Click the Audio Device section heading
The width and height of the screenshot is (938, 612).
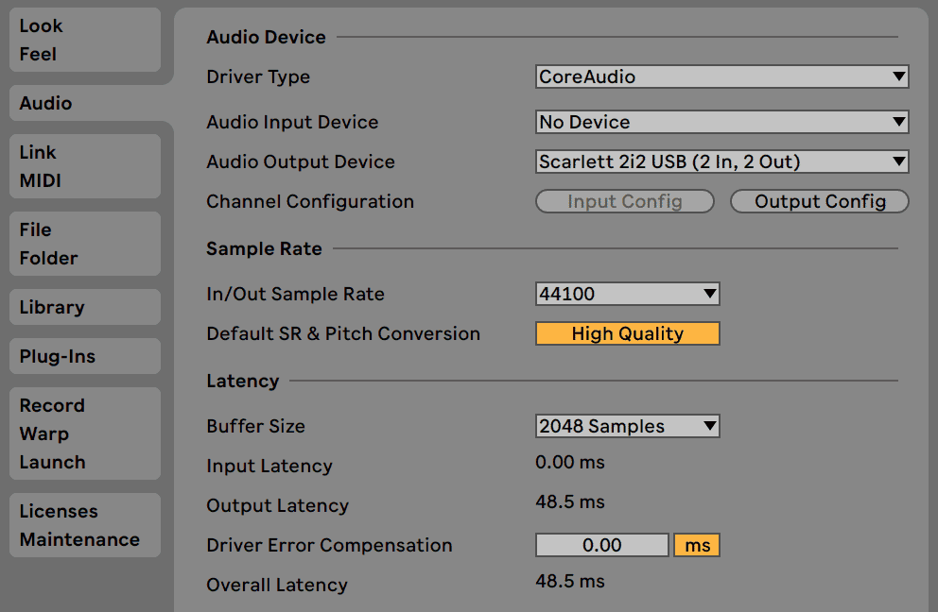pyautogui.click(x=267, y=37)
